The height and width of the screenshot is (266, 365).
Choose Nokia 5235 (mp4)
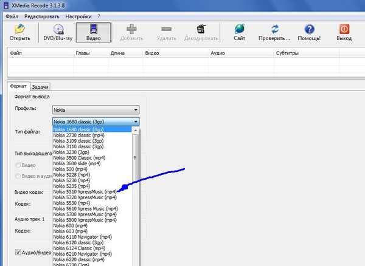tap(92, 186)
